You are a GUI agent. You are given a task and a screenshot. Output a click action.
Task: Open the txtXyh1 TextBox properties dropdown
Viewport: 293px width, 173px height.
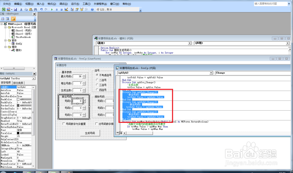[34, 78]
